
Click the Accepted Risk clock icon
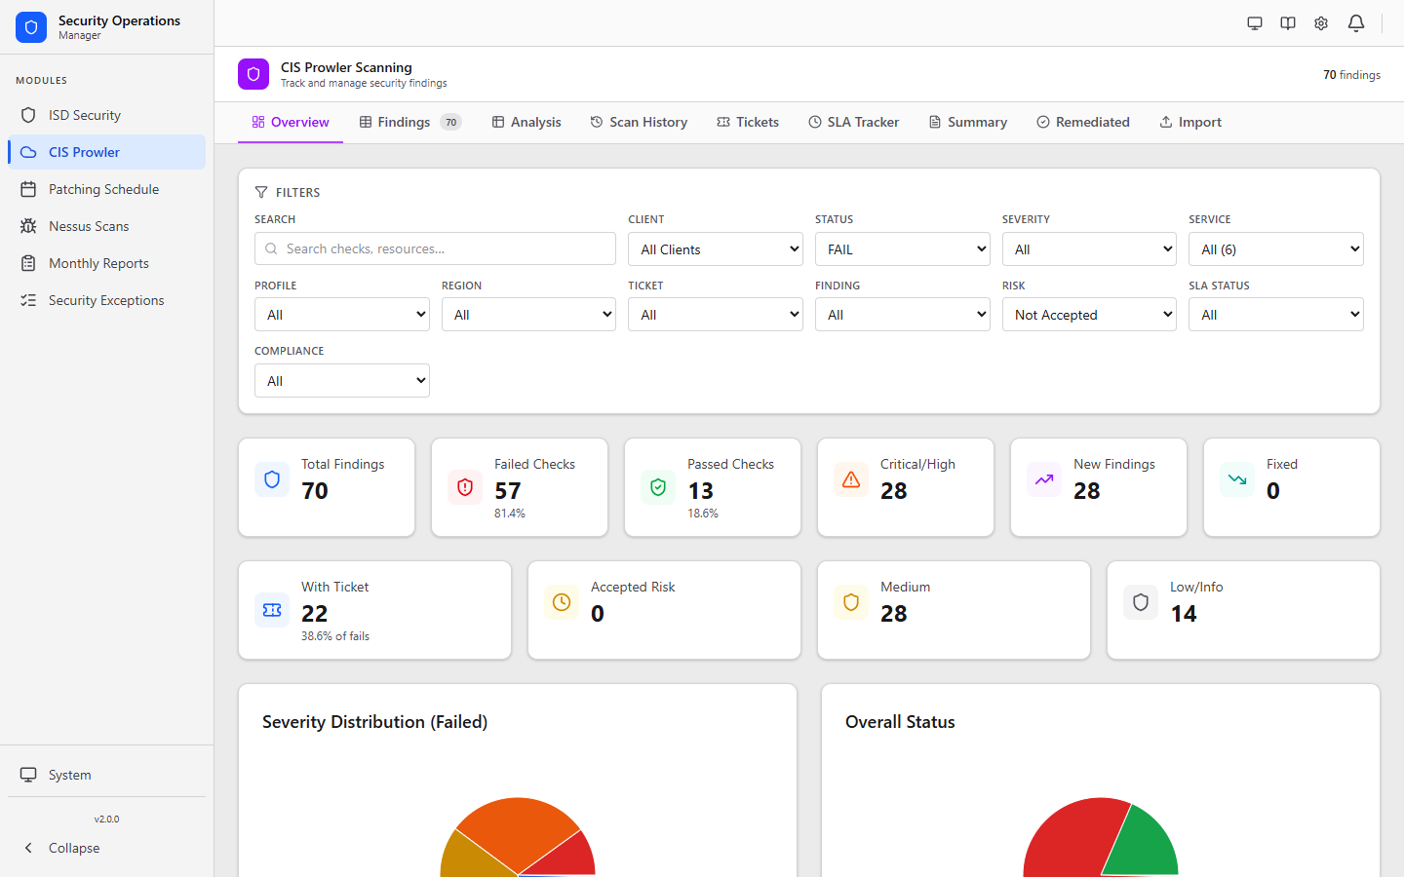point(562,602)
